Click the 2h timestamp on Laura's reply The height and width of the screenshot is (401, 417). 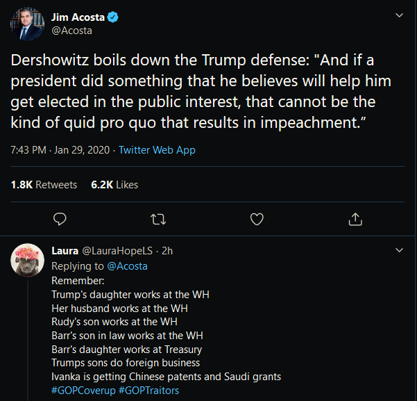tap(167, 251)
